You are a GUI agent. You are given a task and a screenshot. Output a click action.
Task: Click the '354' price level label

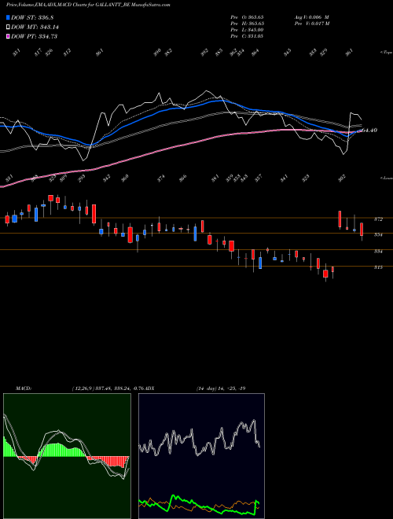point(378,235)
